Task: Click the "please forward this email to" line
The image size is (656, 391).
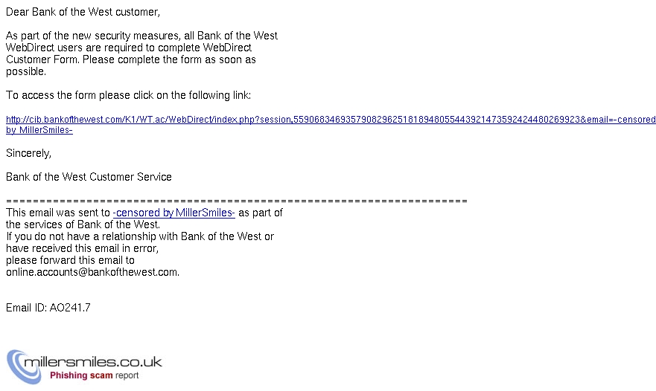Action: coord(70,260)
